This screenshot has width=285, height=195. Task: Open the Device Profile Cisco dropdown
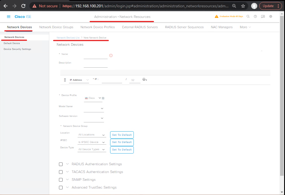click(x=93, y=98)
